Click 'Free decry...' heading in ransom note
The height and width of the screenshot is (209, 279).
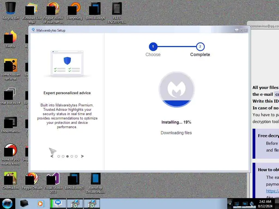point(268,136)
